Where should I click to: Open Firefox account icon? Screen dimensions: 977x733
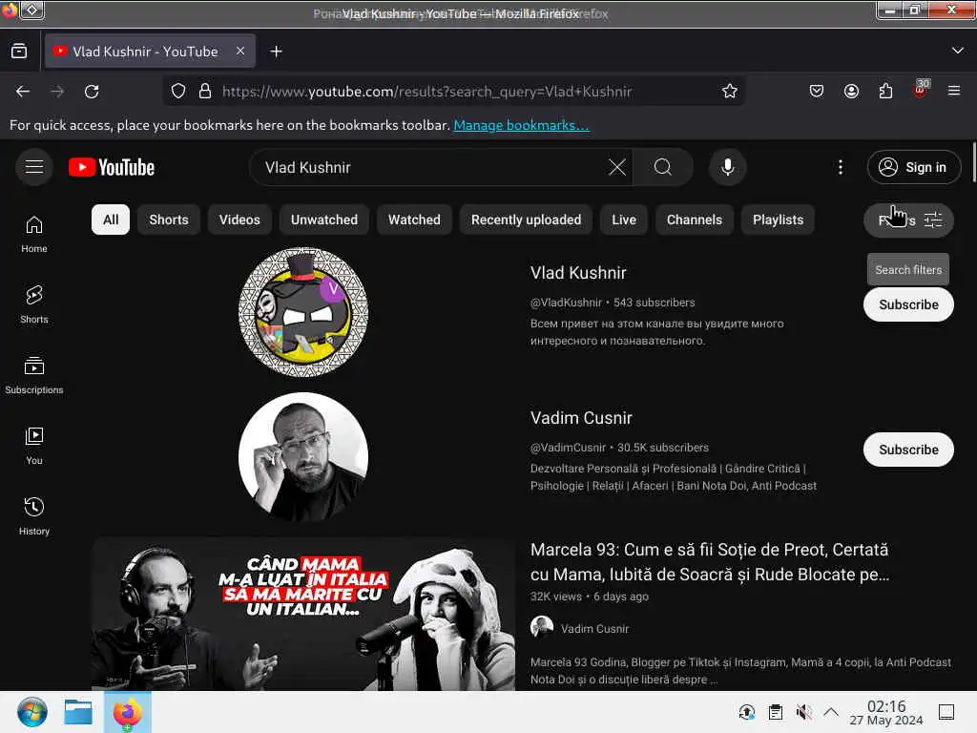pyautogui.click(x=851, y=92)
